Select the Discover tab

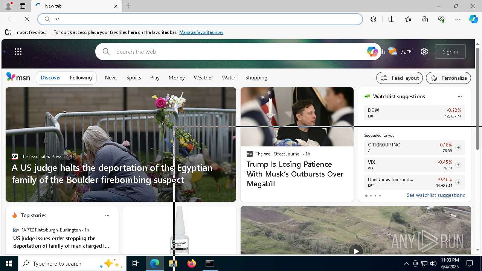[51, 78]
